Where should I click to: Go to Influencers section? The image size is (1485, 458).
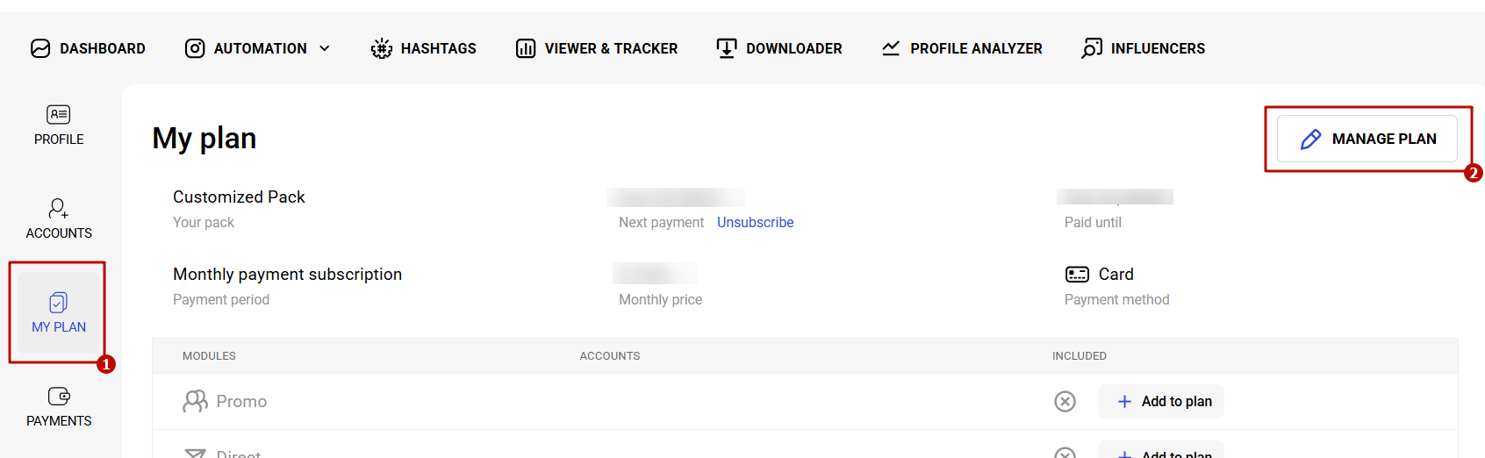click(1157, 48)
